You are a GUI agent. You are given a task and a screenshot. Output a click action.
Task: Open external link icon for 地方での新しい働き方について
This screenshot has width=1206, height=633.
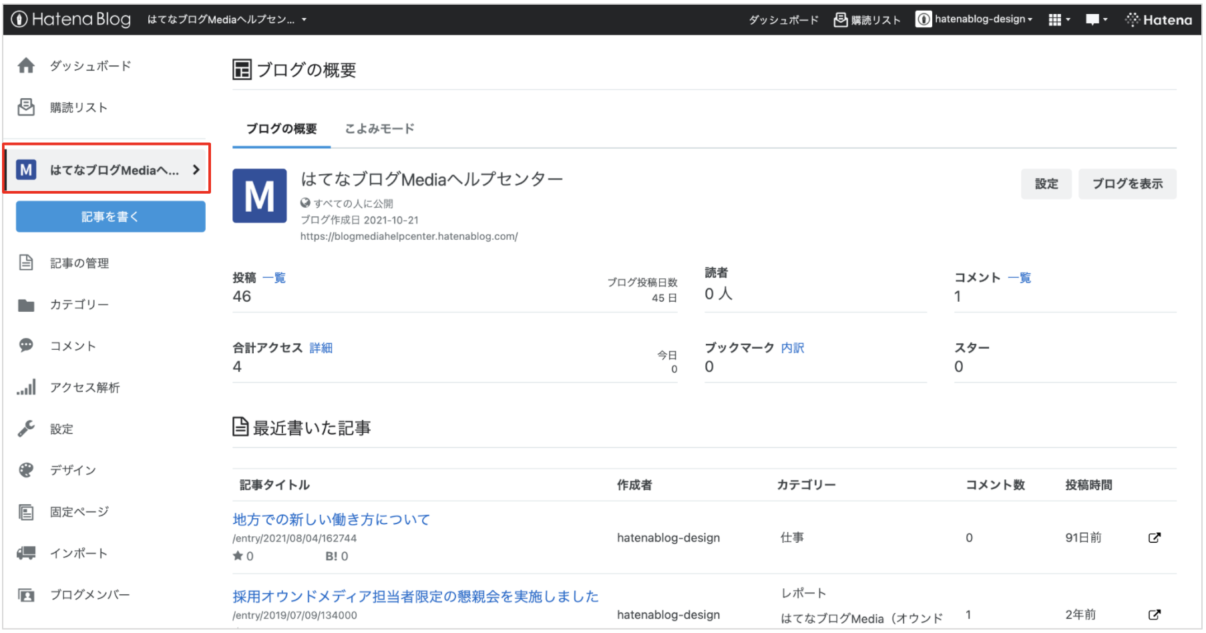[x=1155, y=538]
